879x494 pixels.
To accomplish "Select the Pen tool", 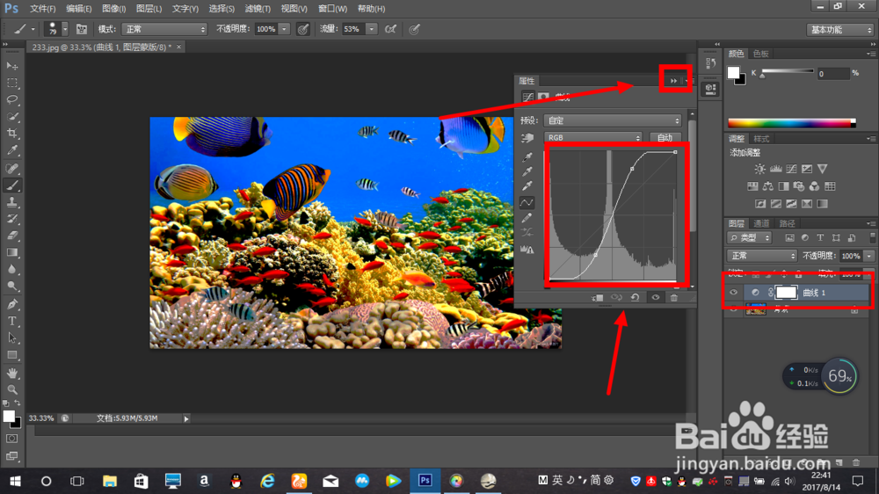I will (11, 304).
